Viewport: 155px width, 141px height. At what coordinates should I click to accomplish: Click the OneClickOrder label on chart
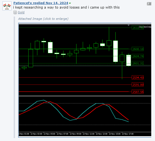145,27
